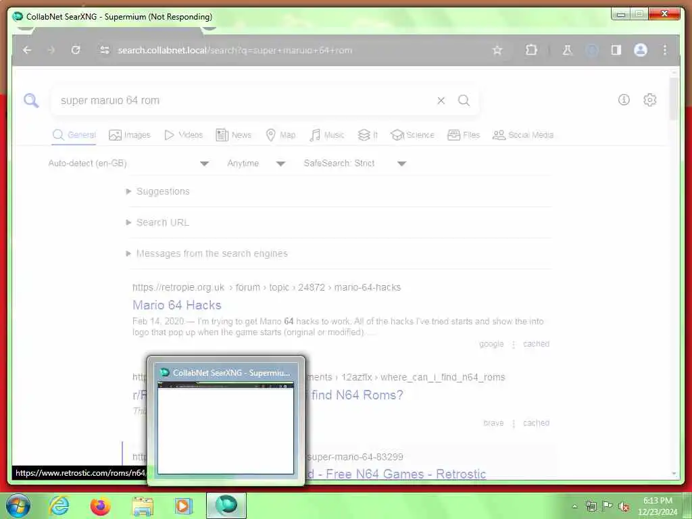This screenshot has width=692, height=519.
Task: Switch to the Files tab
Action: click(464, 135)
